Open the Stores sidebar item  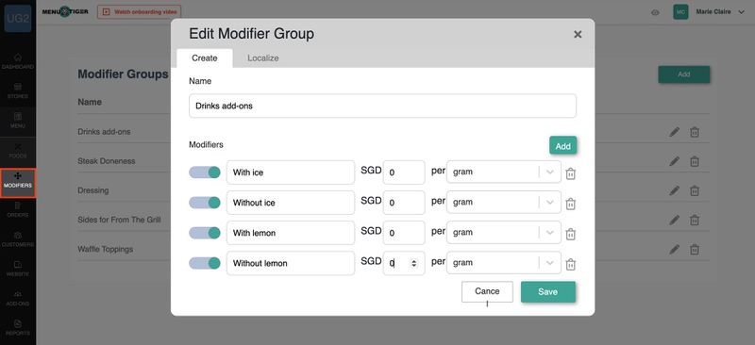click(18, 90)
